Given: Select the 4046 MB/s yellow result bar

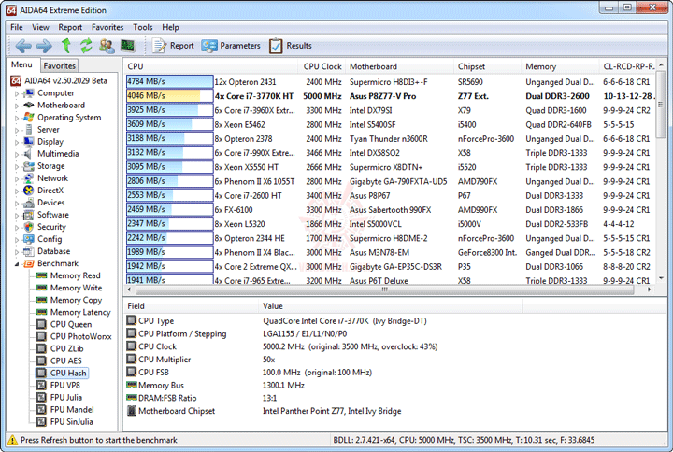Looking at the screenshot, I should coord(169,95).
